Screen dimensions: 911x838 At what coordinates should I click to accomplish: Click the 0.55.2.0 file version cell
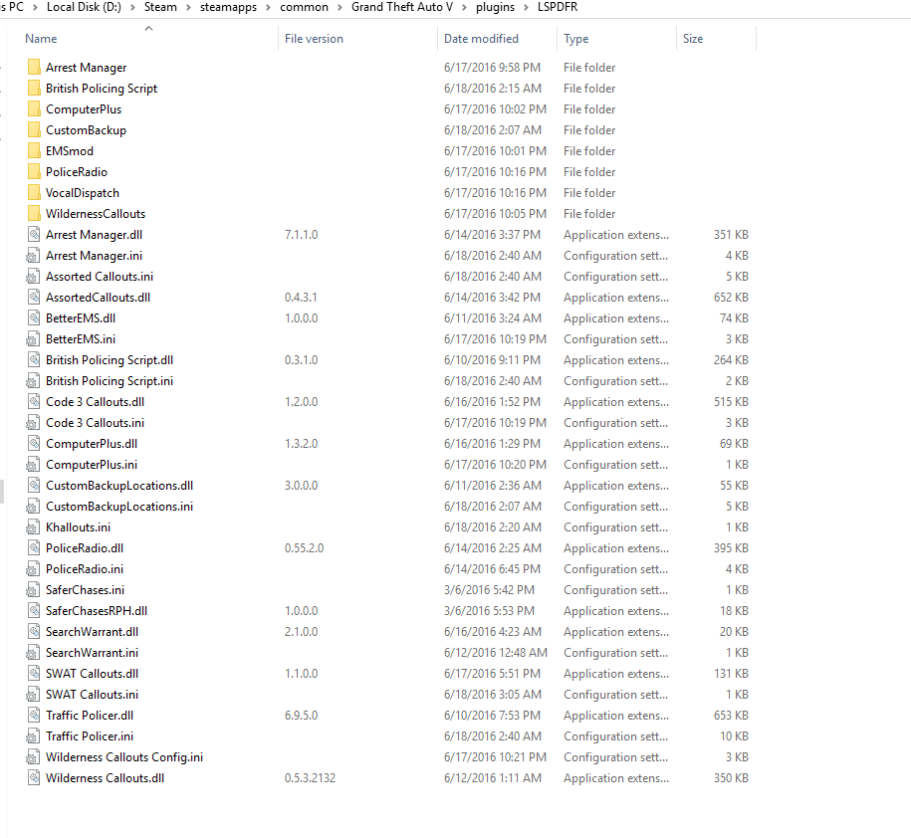(x=304, y=548)
